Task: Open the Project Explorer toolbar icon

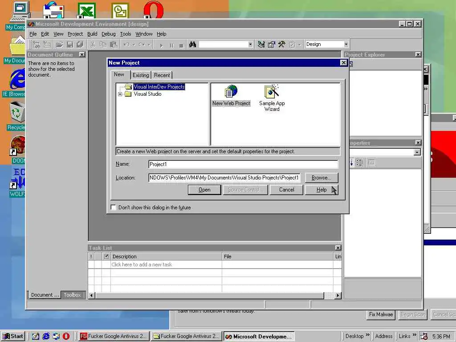Action: [261, 45]
